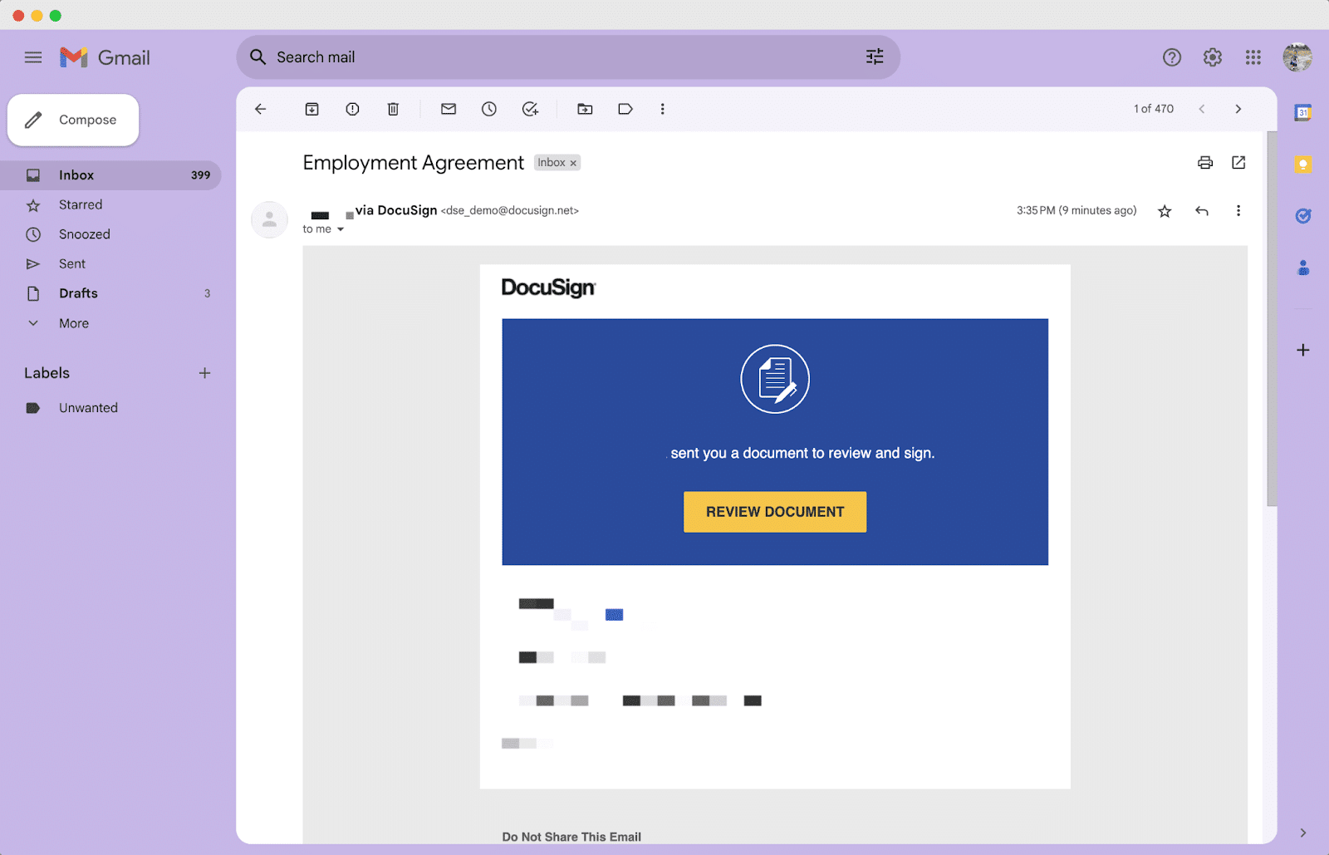The width and height of the screenshot is (1329, 855).
Task: Open the main menu hamburger icon
Action: pyautogui.click(x=33, y=57)
